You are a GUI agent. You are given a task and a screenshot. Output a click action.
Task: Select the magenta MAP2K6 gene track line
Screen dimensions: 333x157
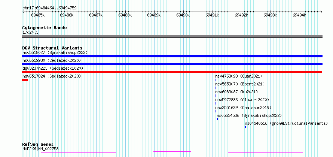pos(172,153)
